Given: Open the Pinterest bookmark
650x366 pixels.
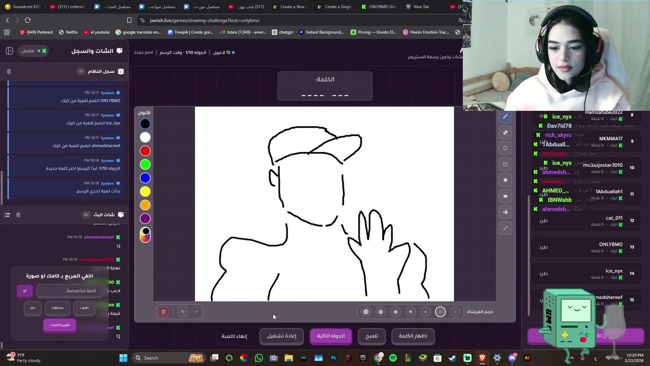Looking at the screenshot, I should 36,32.
